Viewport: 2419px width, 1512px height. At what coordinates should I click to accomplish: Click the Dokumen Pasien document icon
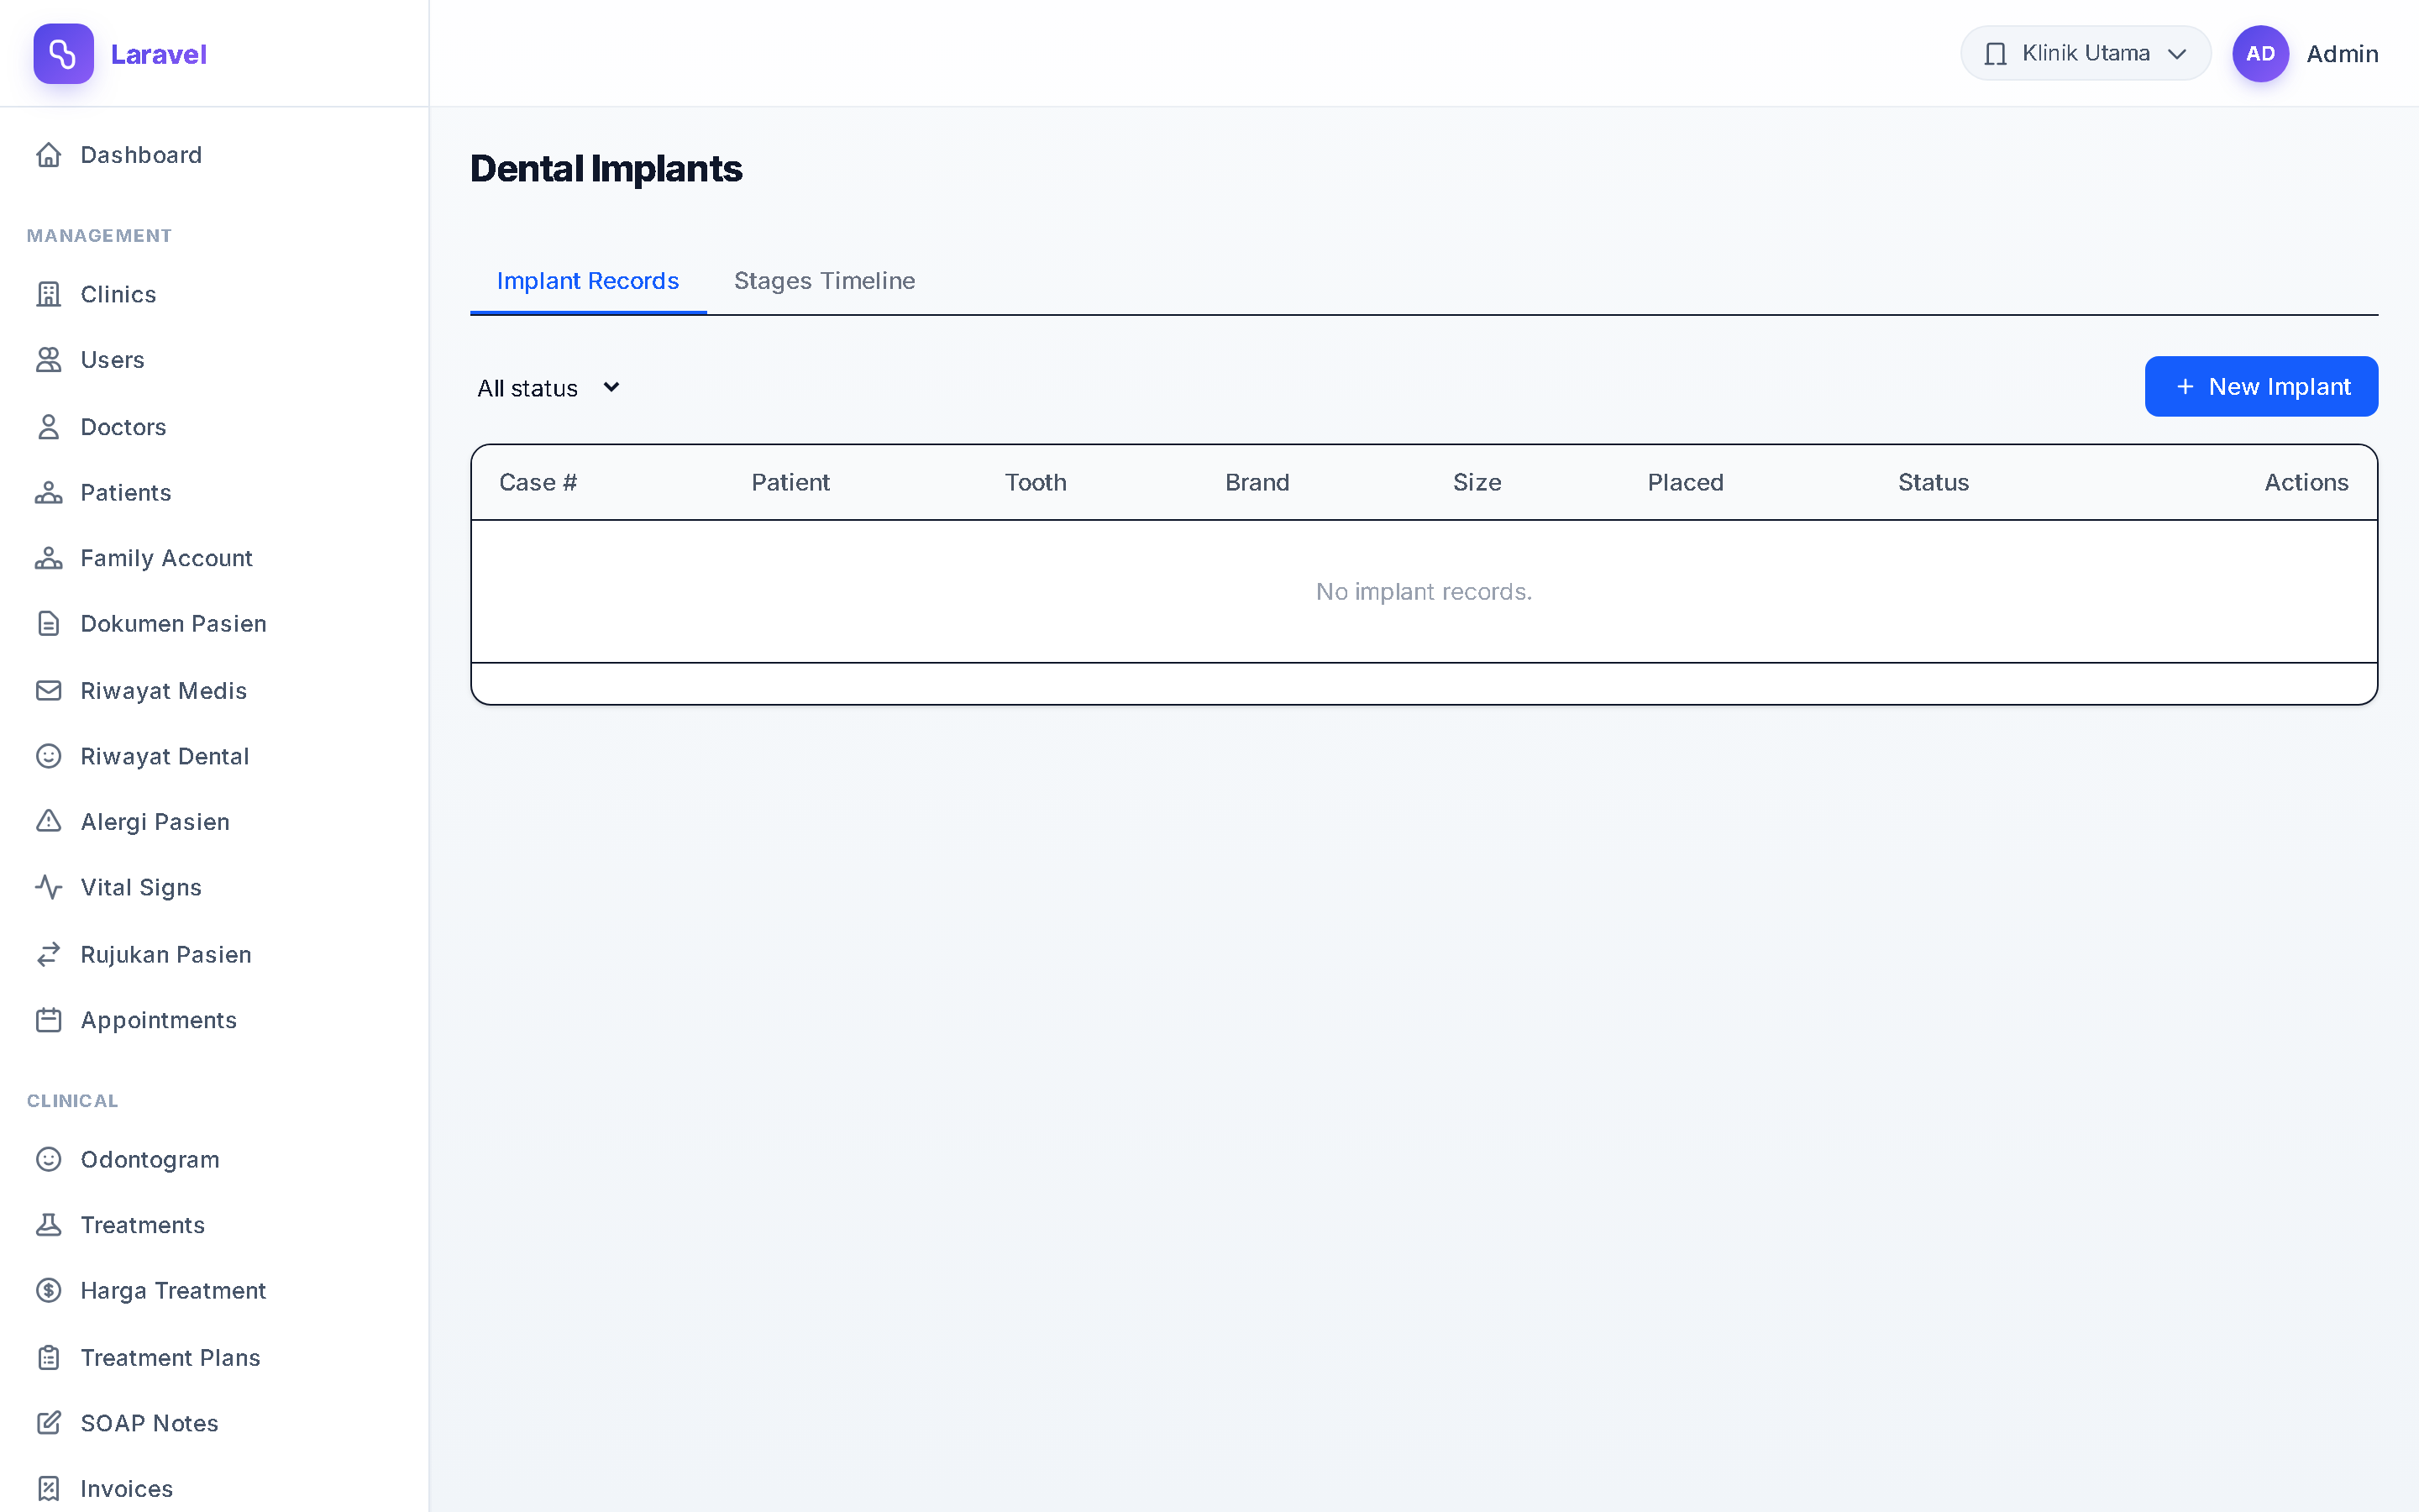(48, 624)
